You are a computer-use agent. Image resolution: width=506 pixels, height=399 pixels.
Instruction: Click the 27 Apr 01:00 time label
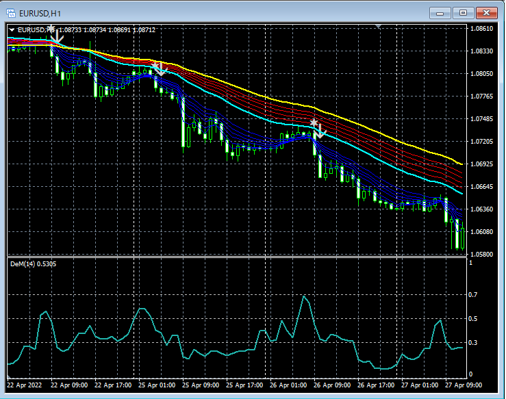pyautogui.click(x=420, y=385)
